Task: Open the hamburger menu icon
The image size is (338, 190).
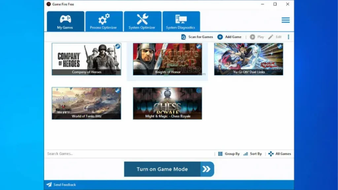Action: click(286, 20)
